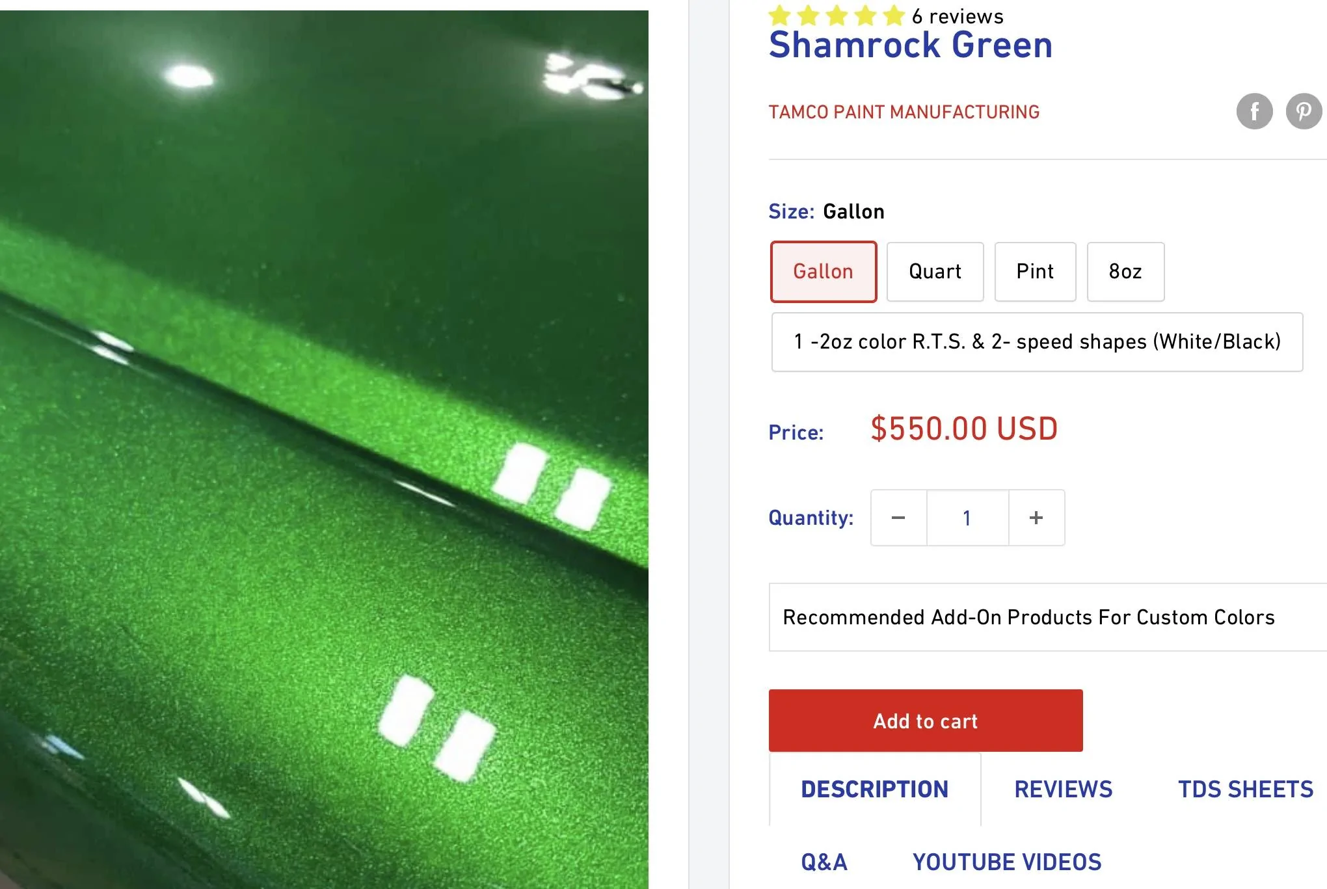
Task: Select the 8oz size option
Action: 1125,272
